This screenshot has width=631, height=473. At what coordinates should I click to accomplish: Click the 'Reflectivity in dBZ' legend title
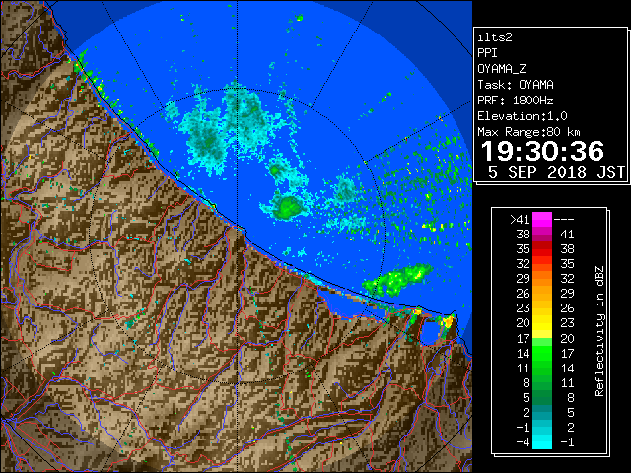click(599, 331)
